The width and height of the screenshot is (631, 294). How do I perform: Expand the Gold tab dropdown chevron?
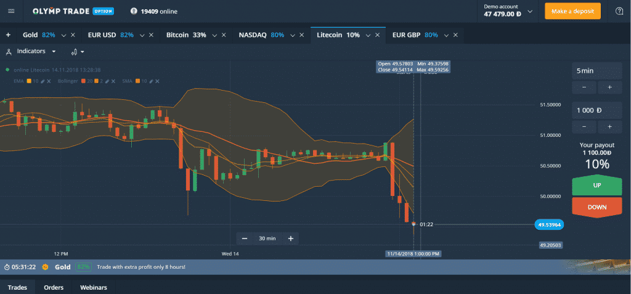[x=63, y=36]
